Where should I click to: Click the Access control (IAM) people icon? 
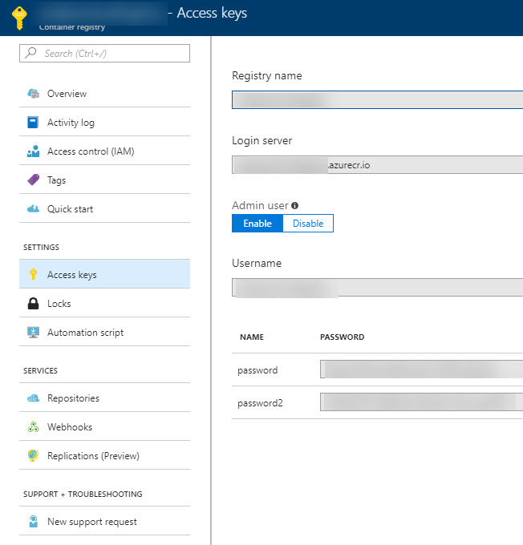(33, 151)
